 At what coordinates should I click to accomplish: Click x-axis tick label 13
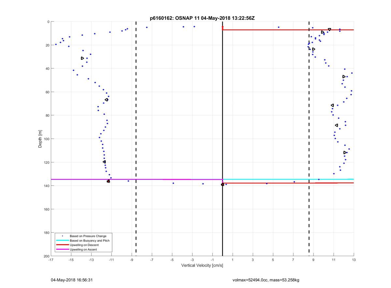coord(354,260)
